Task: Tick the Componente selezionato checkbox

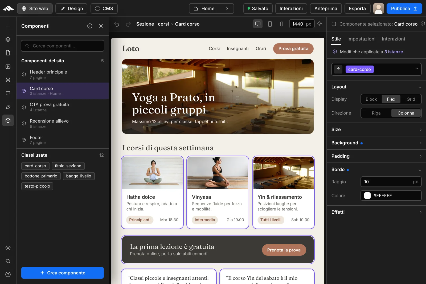Action: (x=334, y=24)
